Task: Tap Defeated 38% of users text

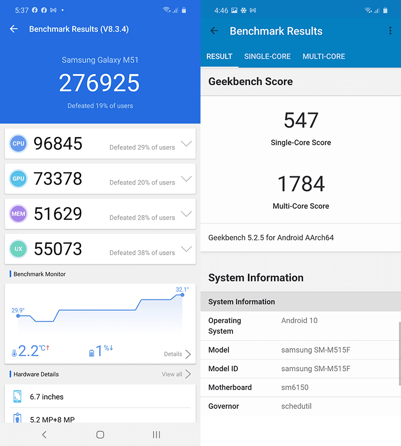Action: [x=142, y=252]
